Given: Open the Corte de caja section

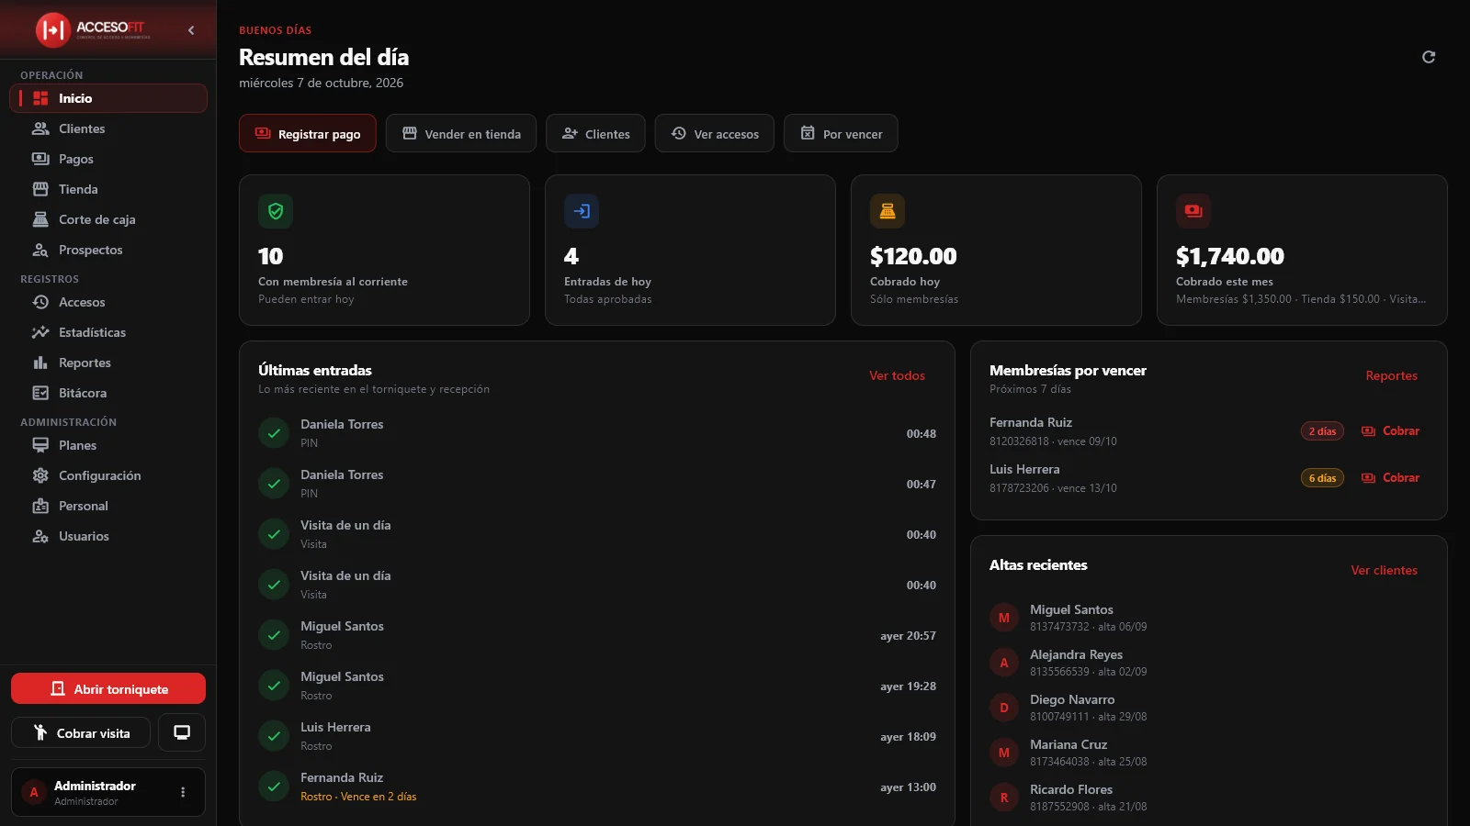Looking at the screenshot, I should [108, 219].
